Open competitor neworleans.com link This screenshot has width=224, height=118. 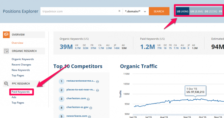click(x=77, y=116)
